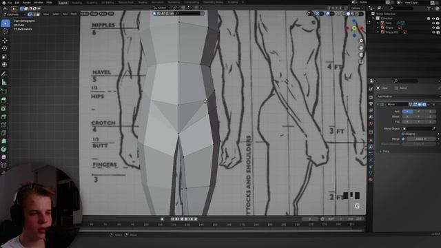
Task: Use the Mirror Object eyedropper
Action: pos(434,129)
